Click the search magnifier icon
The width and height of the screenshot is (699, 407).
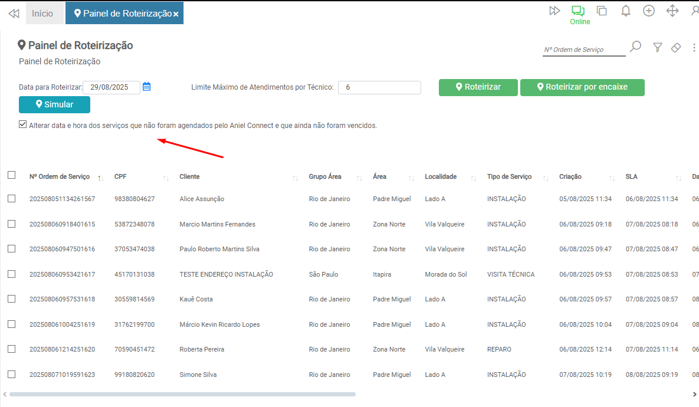[635, 47]
